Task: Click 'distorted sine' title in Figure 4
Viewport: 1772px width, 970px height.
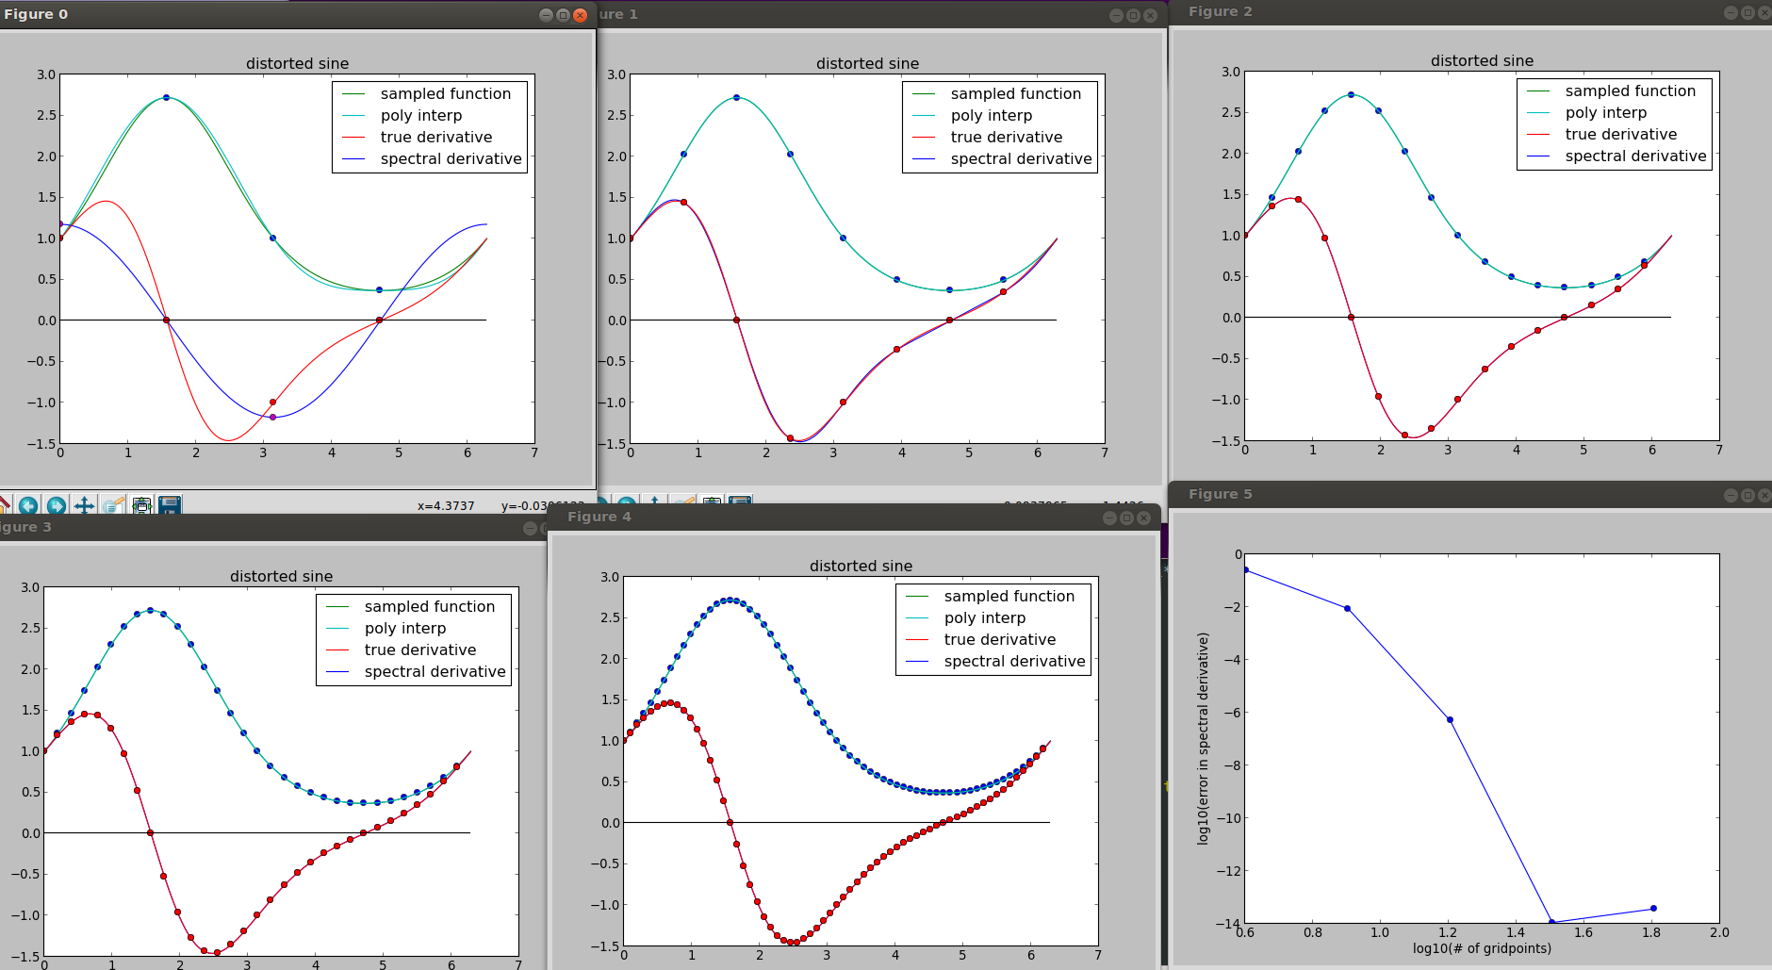Action: 861,567
